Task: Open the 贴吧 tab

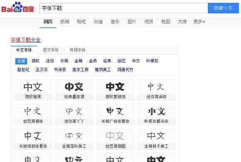Action: tap(81, 22)
